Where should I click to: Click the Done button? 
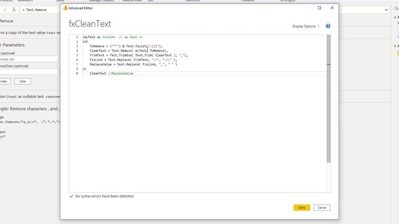point(302,207)
